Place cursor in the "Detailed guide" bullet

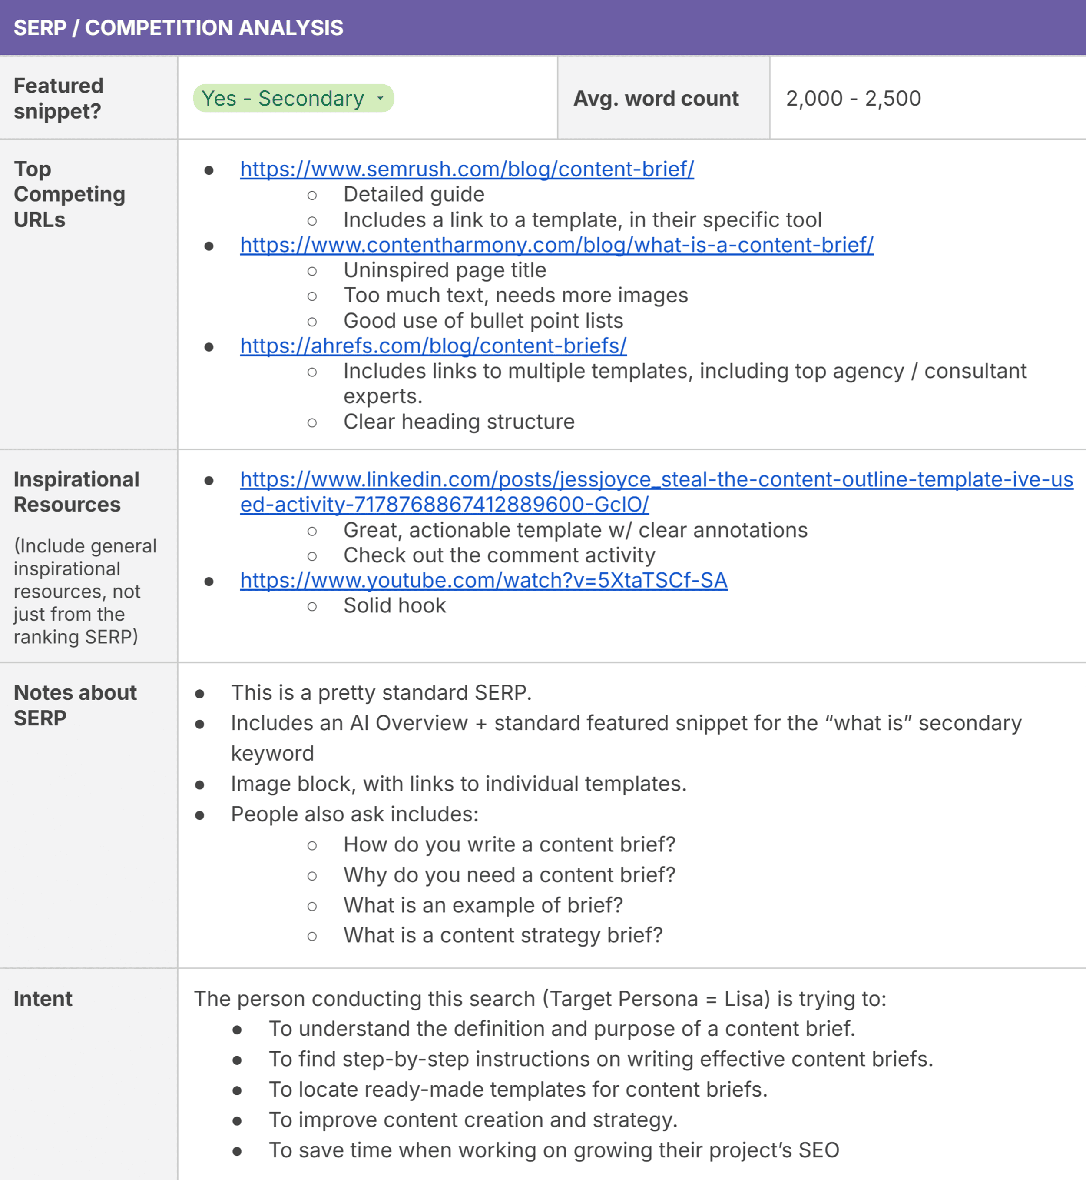[x=414, y=194]
